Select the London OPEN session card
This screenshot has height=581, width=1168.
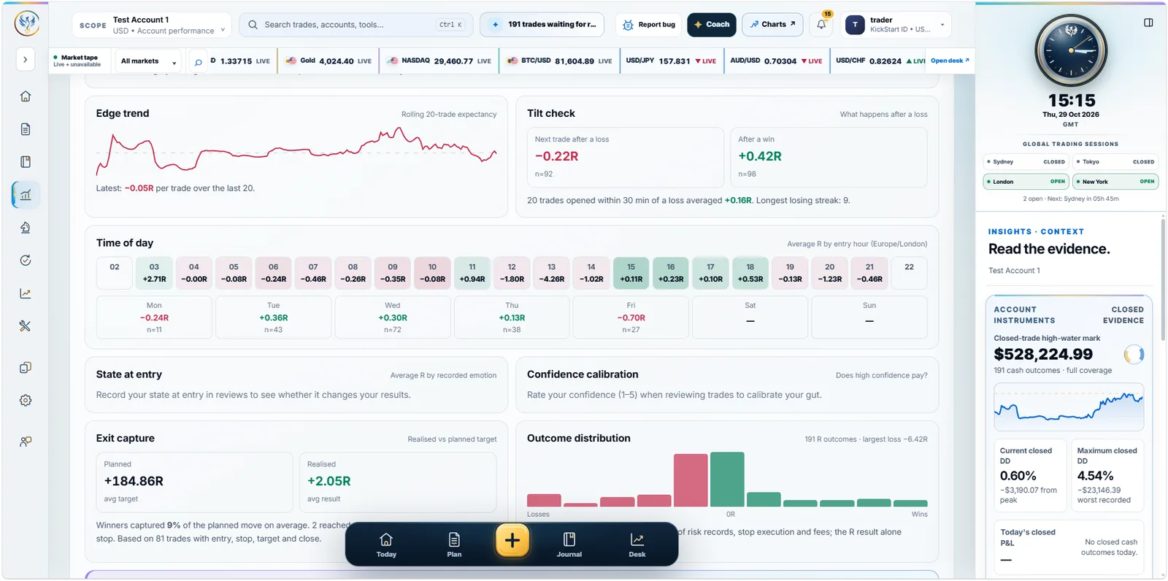[x=1026, y=182]
